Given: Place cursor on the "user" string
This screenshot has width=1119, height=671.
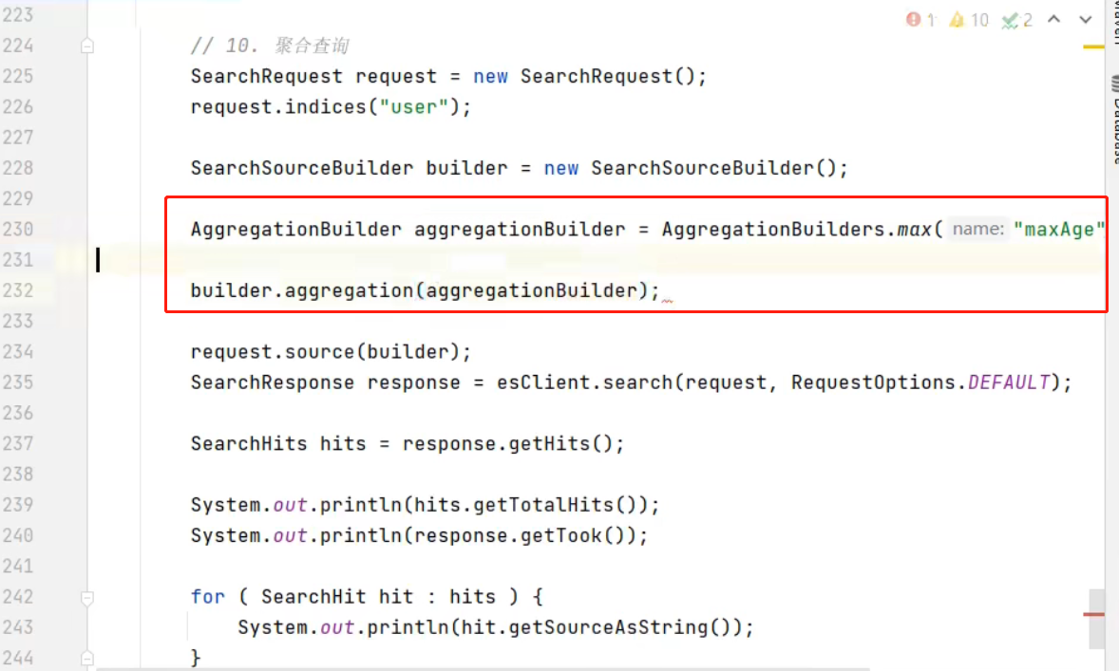Looking at the screenshot, I should (x=414, y=107).
